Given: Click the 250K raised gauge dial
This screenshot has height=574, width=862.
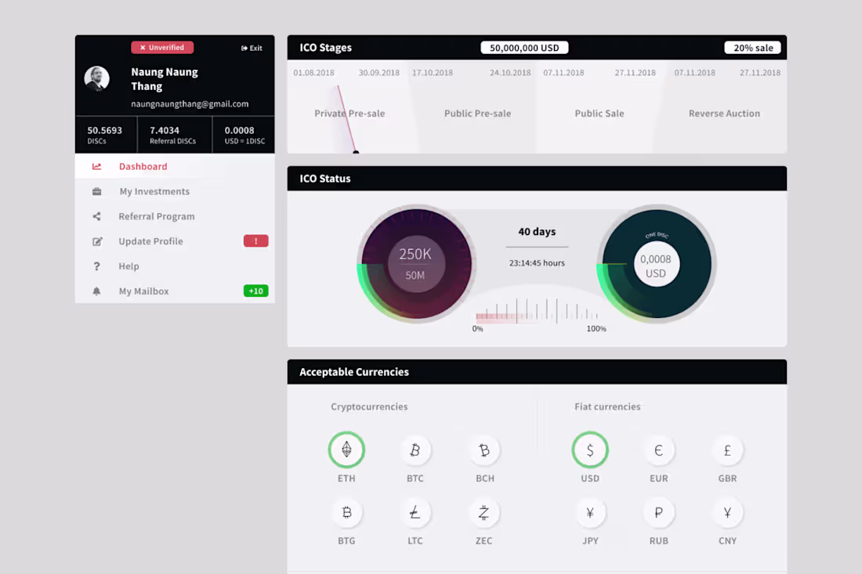Looking at the screenshot, I should tap(415, 264).
